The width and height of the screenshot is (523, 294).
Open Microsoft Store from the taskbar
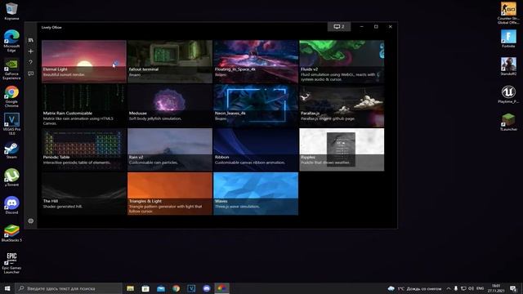(145, 288)
